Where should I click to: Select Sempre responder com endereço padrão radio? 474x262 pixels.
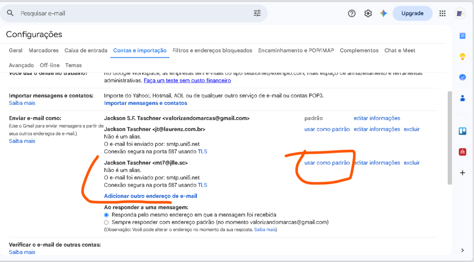point(106,222)
